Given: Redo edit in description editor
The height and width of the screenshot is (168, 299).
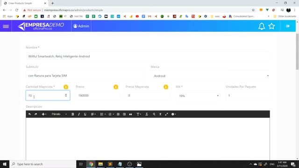Looking at the screenshot, I should coord(36,114).
